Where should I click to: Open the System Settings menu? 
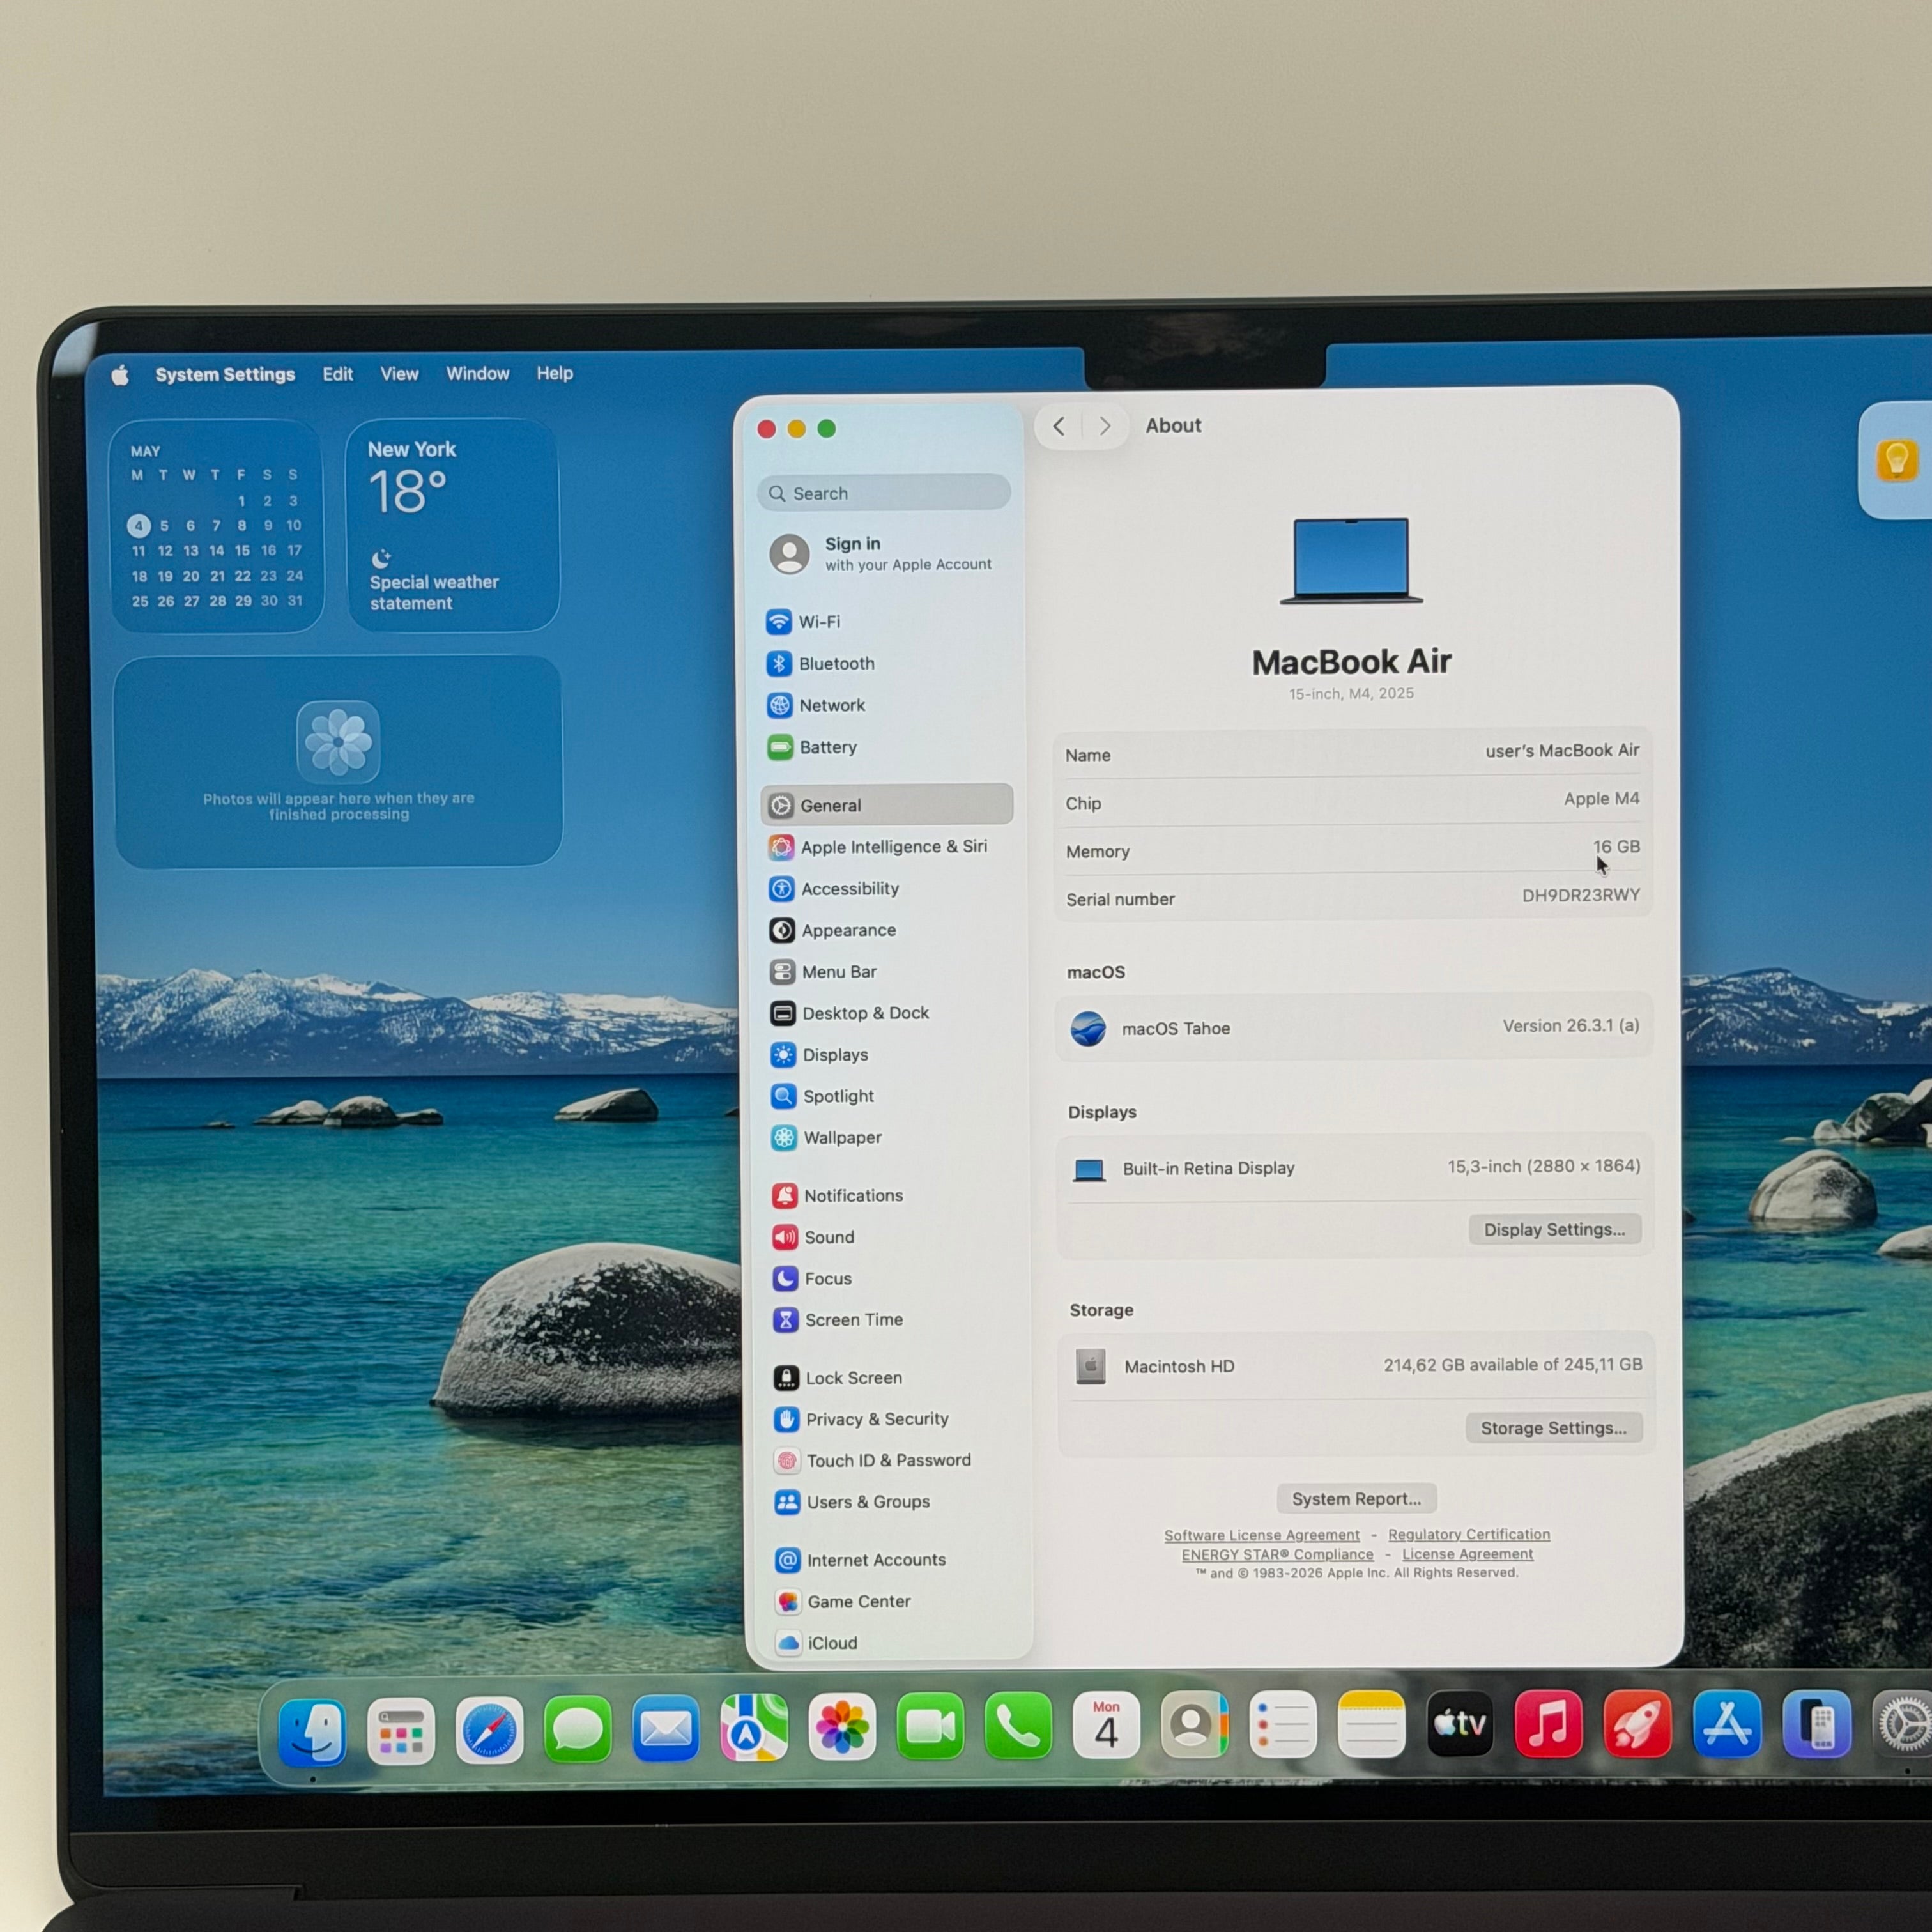click(x=225, y=375)
